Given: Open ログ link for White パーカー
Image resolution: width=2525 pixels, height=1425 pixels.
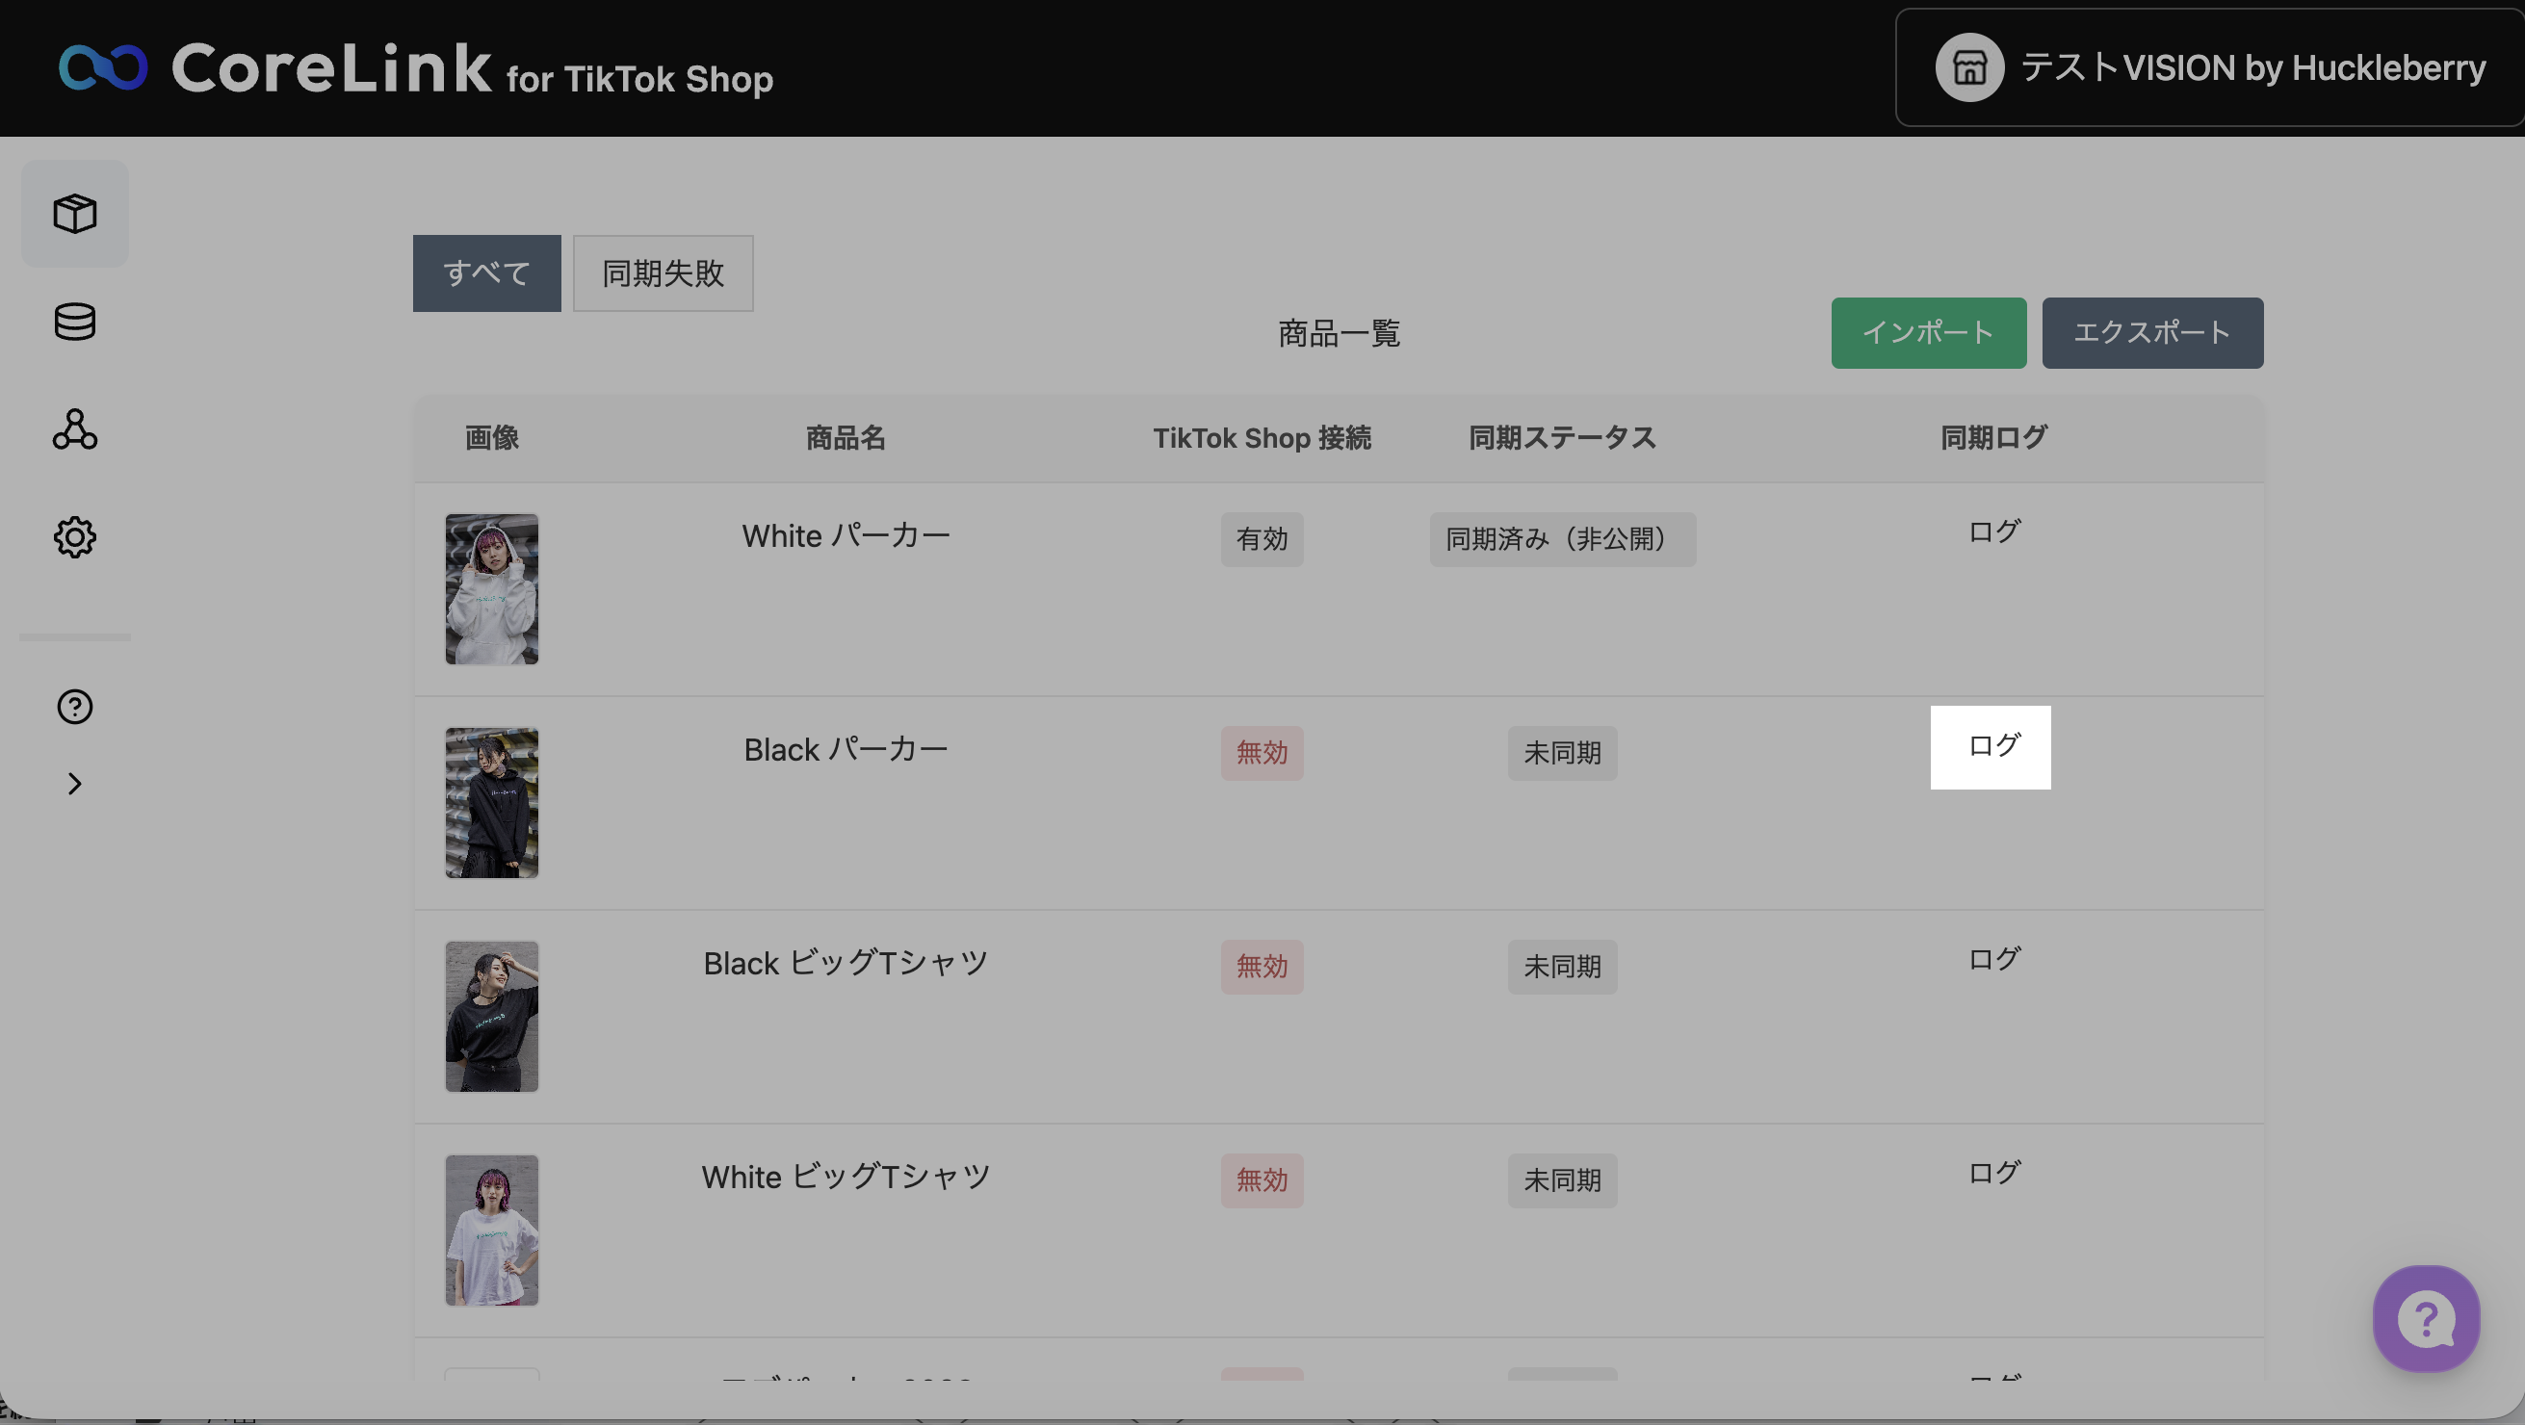Looking at the screenshot, I should 1992,532.
